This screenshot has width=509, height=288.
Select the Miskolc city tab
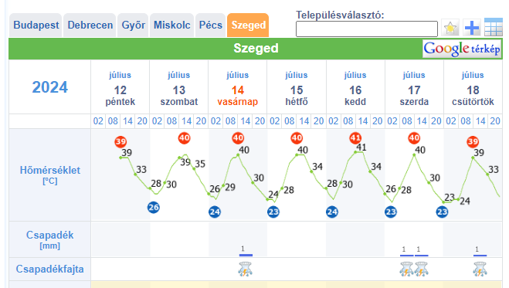pos(171,25)
